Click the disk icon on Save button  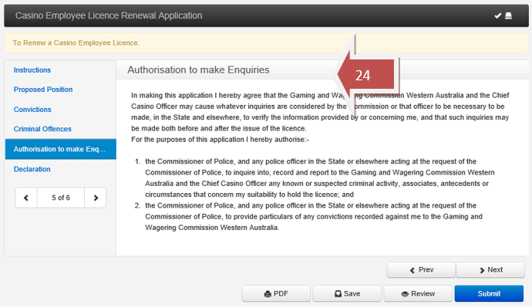pos(338,294)
